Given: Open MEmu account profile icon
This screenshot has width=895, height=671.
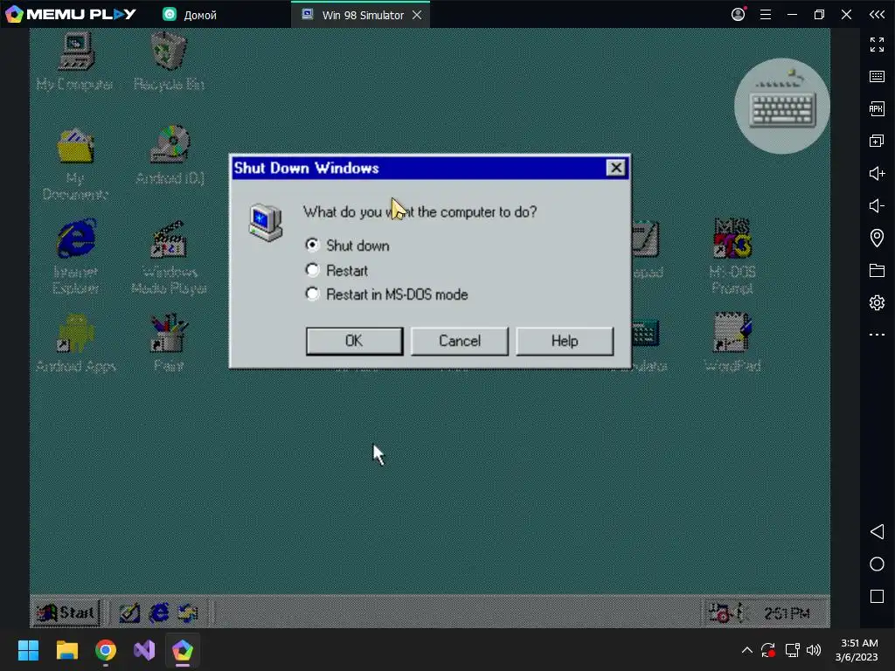Looking at the screenshot, I should (x=739, y=14).
